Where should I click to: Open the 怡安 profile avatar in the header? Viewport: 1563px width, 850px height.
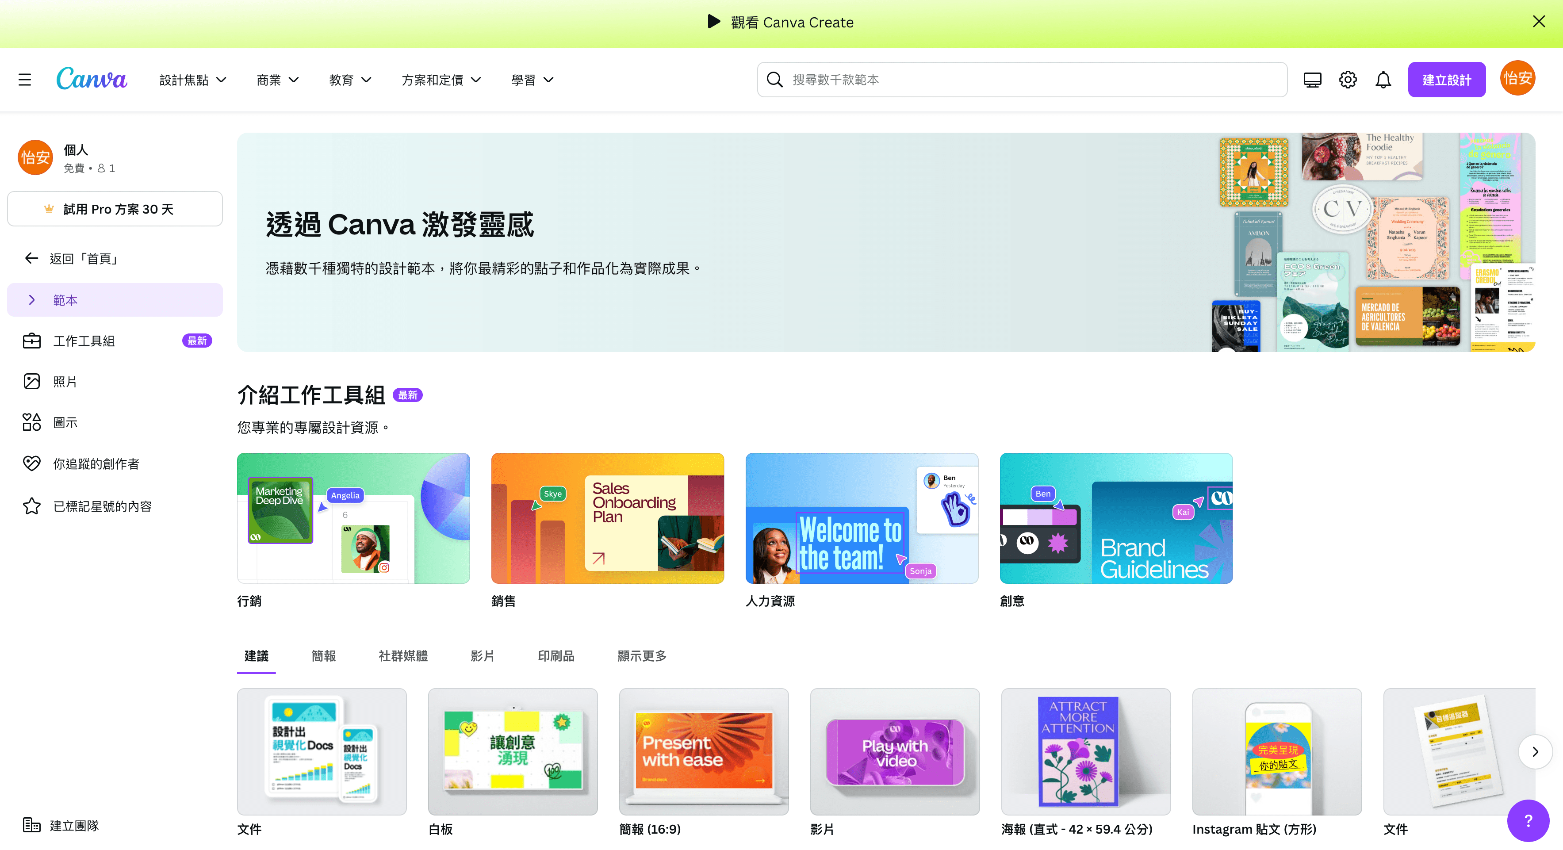click(x=1517, y=79)
